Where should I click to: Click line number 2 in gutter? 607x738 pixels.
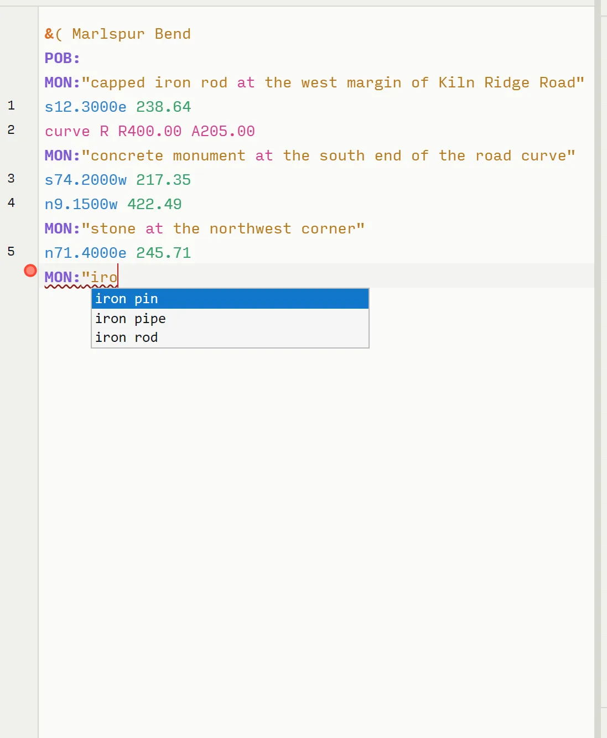click(11, 130)
